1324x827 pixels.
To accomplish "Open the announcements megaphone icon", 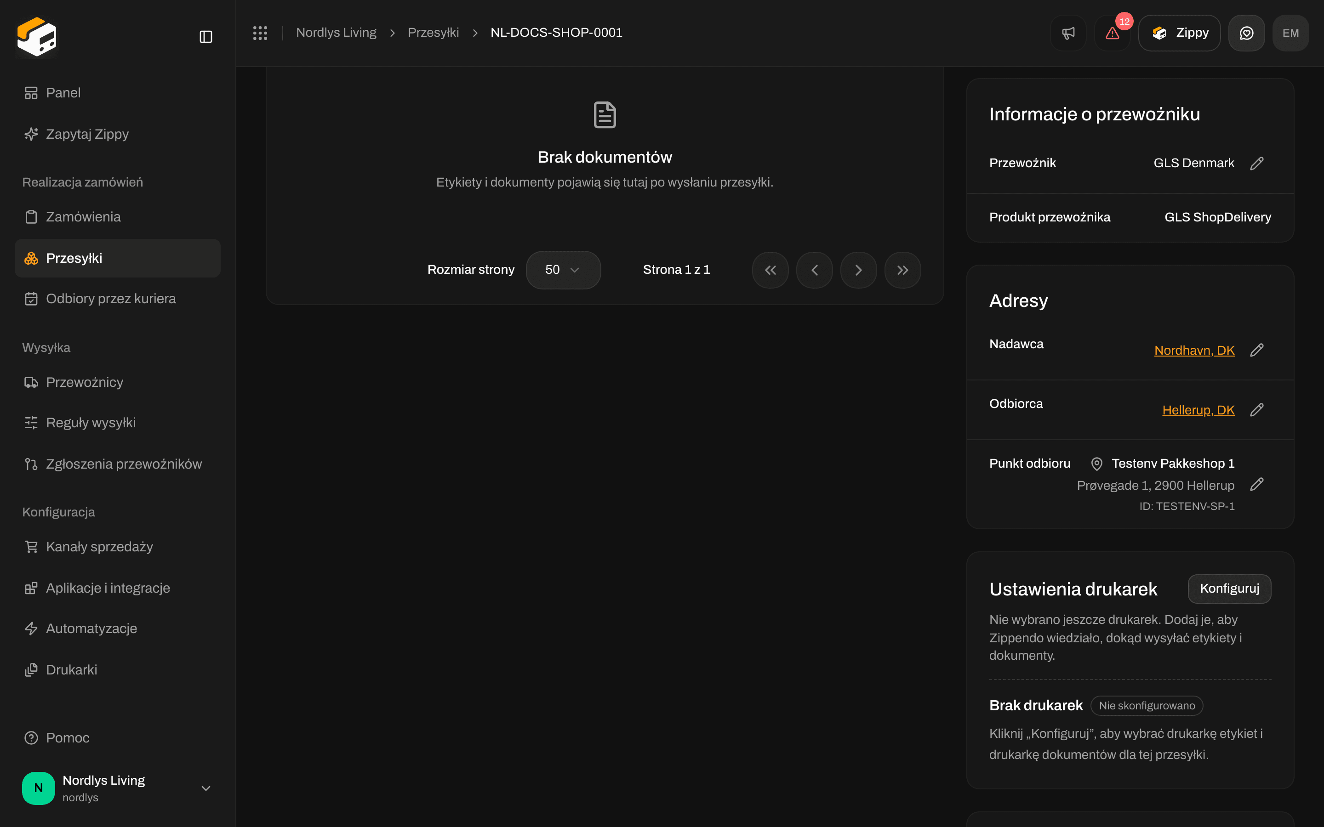I will [1068, 33].
